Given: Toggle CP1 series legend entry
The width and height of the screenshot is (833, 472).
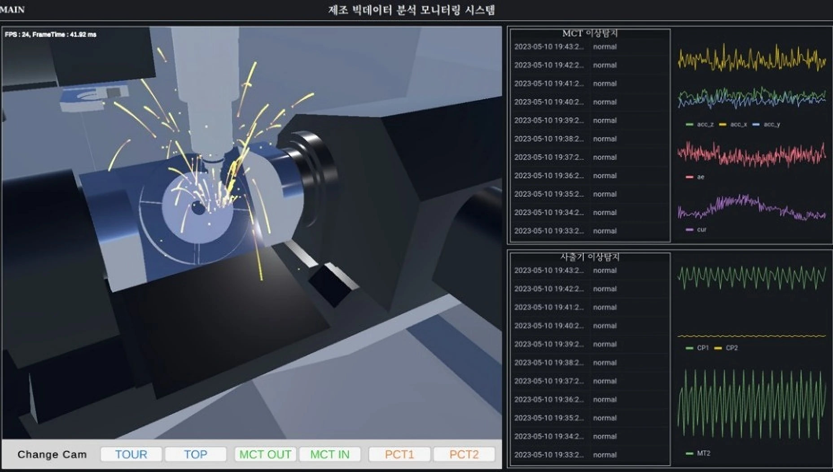Looking at the screenshot, I should click(x=697, y=348).
